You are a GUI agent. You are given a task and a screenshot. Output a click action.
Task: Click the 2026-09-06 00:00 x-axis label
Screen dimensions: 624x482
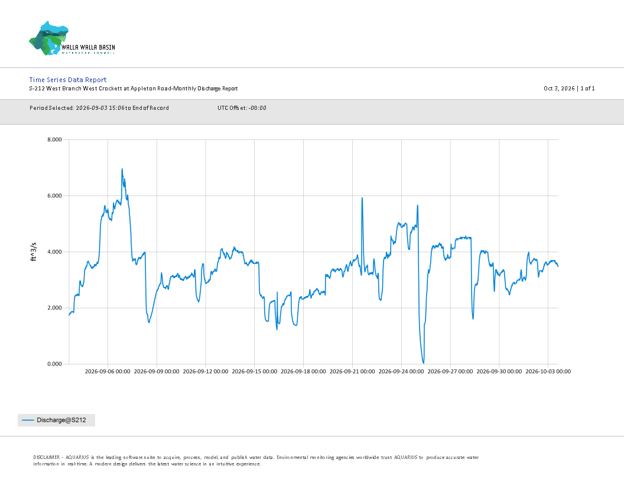point(108,372)
